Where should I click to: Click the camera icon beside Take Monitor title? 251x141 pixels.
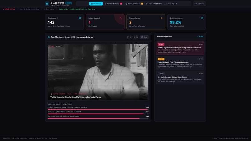coord(49,37)
